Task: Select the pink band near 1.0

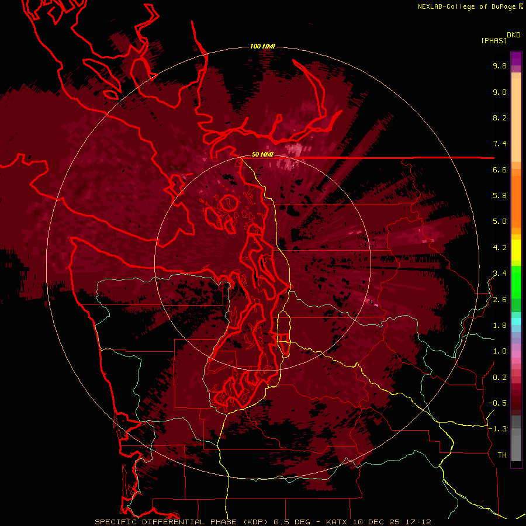Action: tap(516, 354)
